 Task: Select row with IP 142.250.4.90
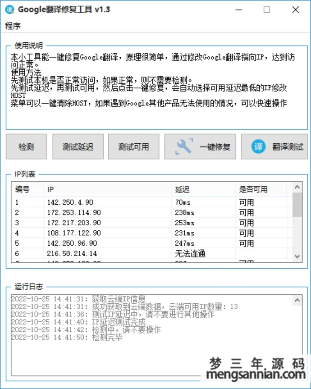click(x=152, y=202)
